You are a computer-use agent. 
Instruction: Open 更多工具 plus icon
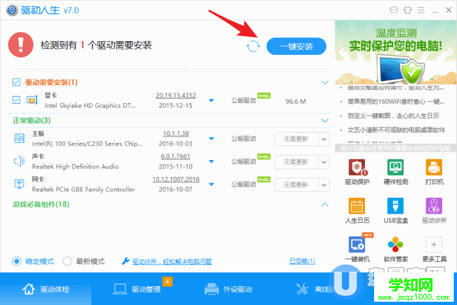coord(434,244)
